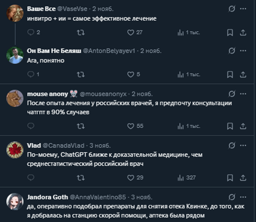Open more options on mouse anony tweet

click(x=243, y=94)
